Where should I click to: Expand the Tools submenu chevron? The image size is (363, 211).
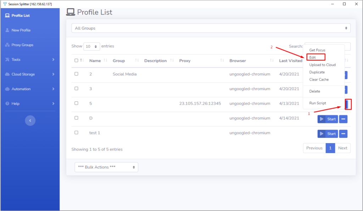[x=53, y=60]
